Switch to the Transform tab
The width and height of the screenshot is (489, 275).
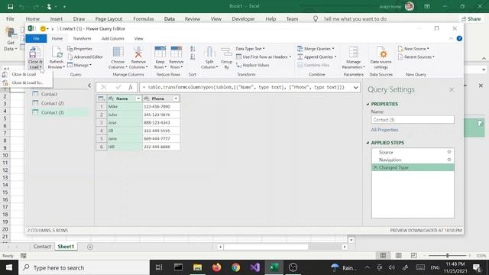point(82,39)
